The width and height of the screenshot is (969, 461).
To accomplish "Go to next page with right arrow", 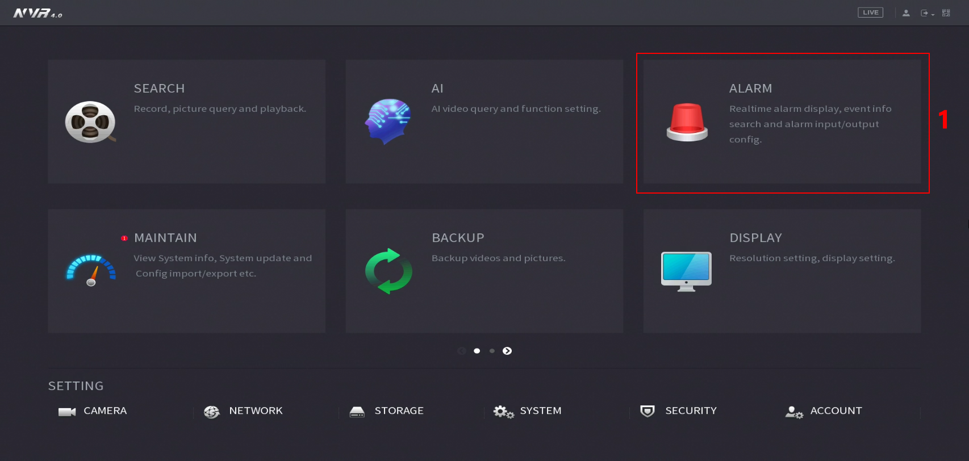I will click(x=507, y=351).
